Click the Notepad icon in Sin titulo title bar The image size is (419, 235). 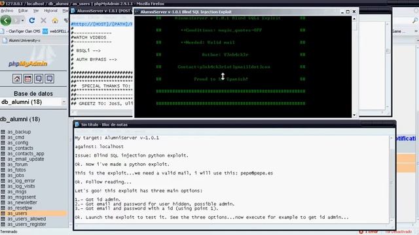(x=77, y=125)
